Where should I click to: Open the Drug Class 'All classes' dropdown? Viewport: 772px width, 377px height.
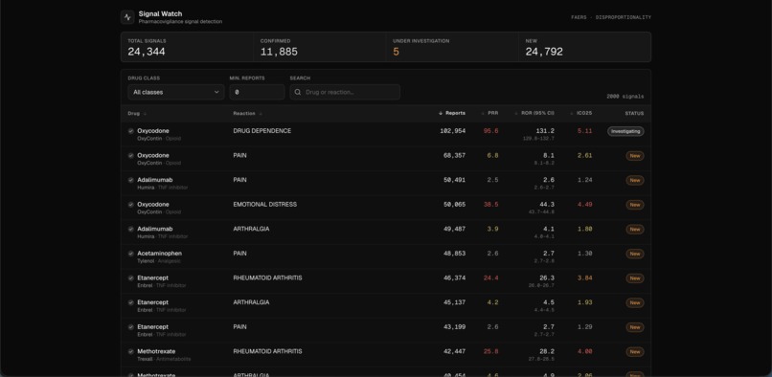pyautogui.click(x=176, y=92)
